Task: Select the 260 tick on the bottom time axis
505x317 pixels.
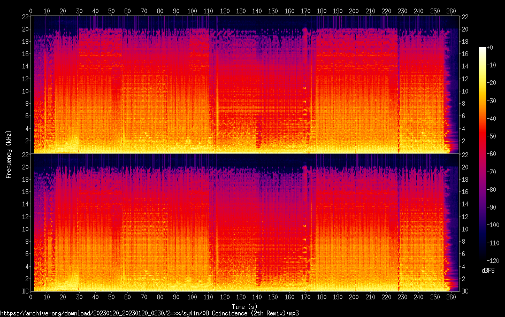Action: coord(451,297)
